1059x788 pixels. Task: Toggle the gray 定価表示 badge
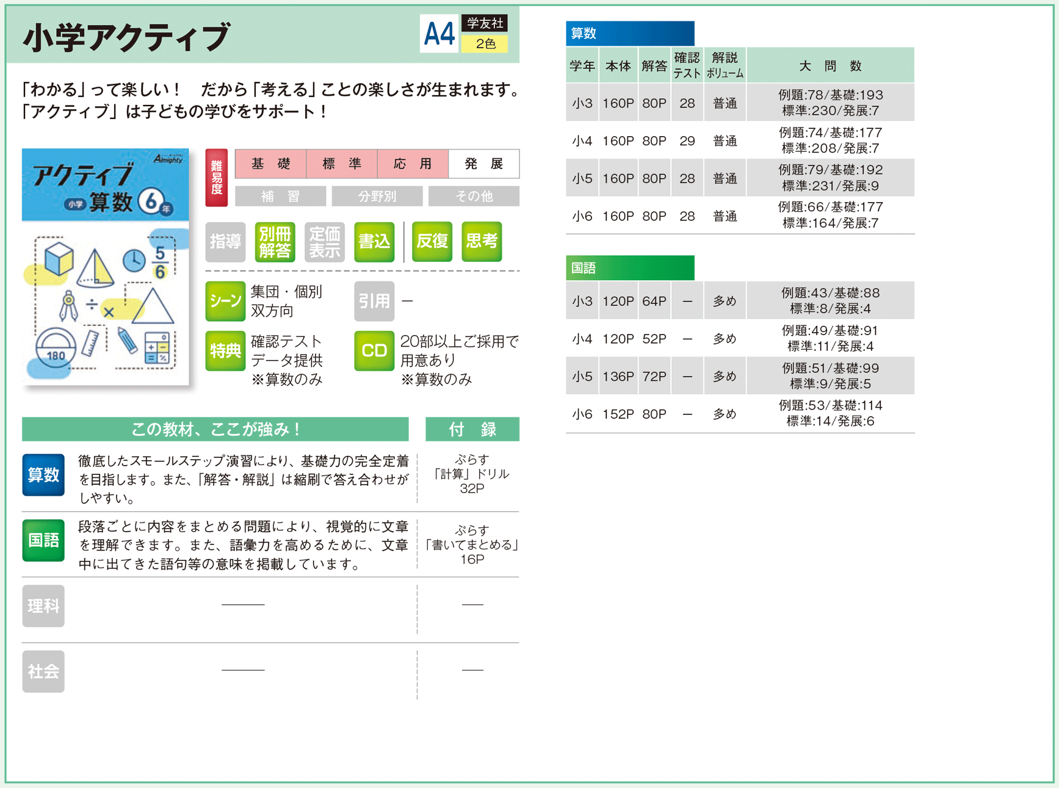point(324,242)
